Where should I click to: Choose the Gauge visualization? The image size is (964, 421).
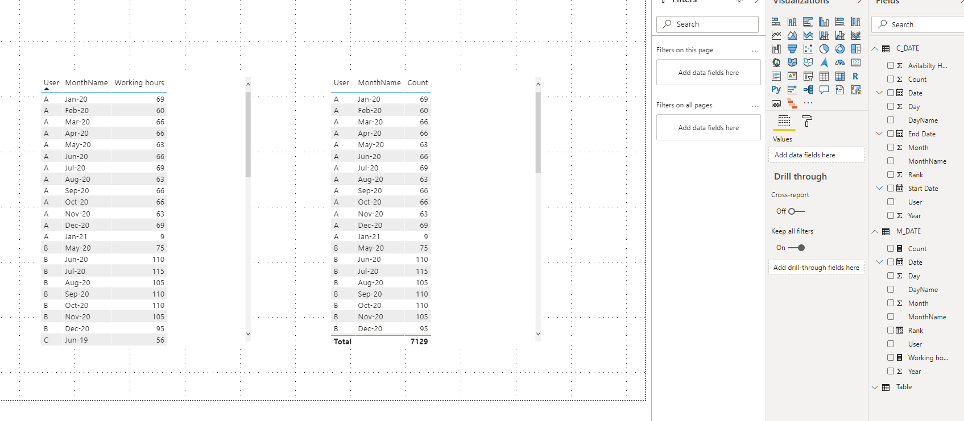point(840,62)
